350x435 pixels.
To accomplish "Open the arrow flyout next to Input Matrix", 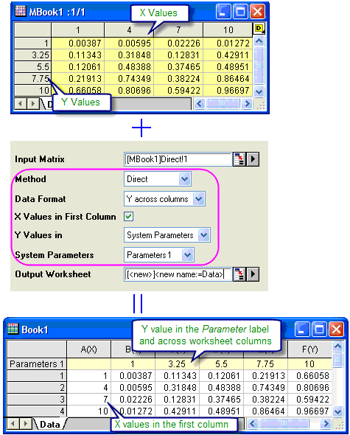I will [x=253, y=159].
